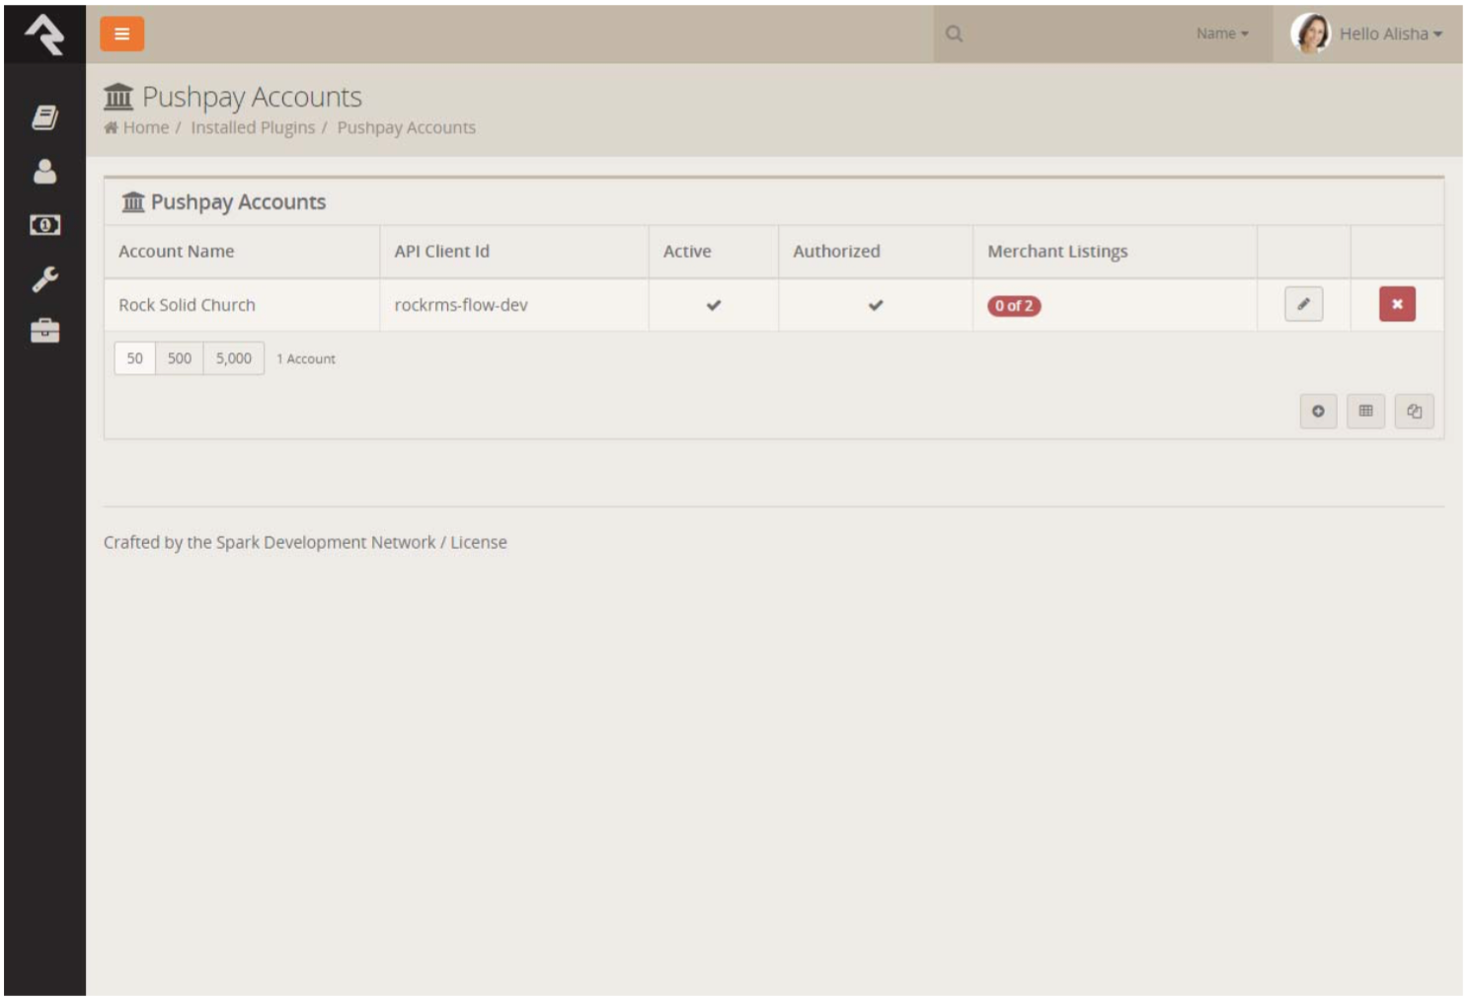Image resolution: width=1469 pixels, height=999 pixels.
Task: Set page size to 500
Action: tap(178, 358)
